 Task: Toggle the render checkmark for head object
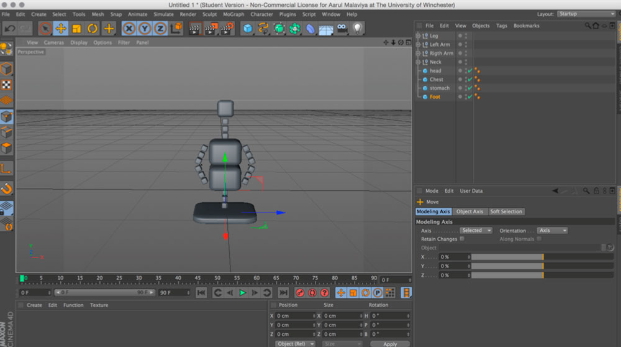click(470, 71)
